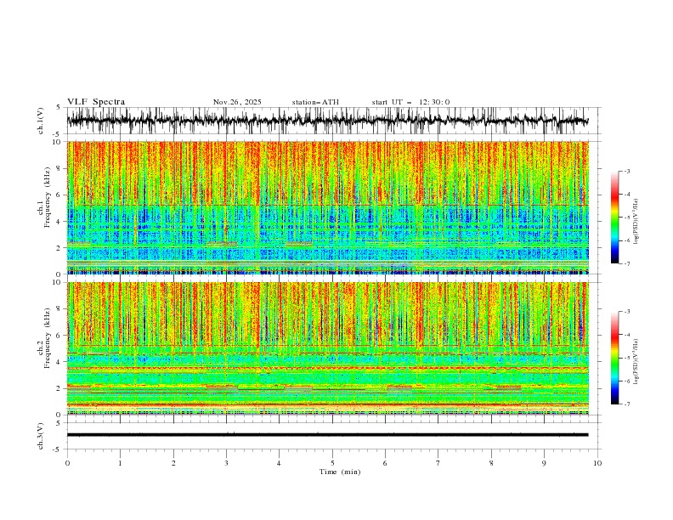Click time axis tick label "1"
This screenshot has width=673, height=520.
[x=120, y=463]
